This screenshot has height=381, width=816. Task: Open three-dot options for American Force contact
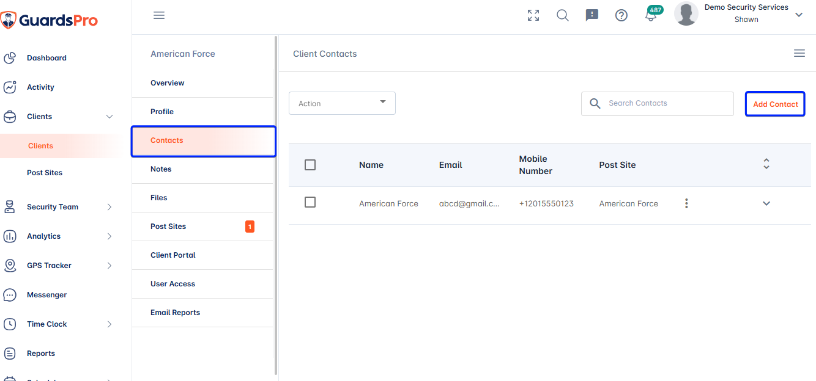[x=686, y=203]
